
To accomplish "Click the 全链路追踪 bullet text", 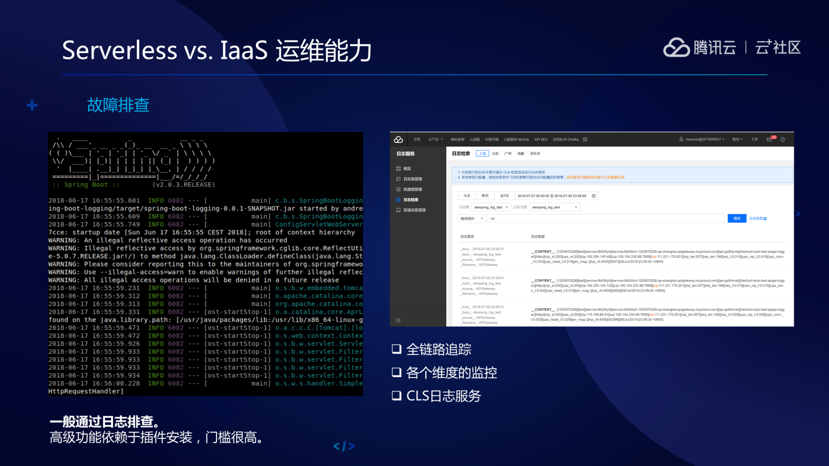I will [439, 349].
